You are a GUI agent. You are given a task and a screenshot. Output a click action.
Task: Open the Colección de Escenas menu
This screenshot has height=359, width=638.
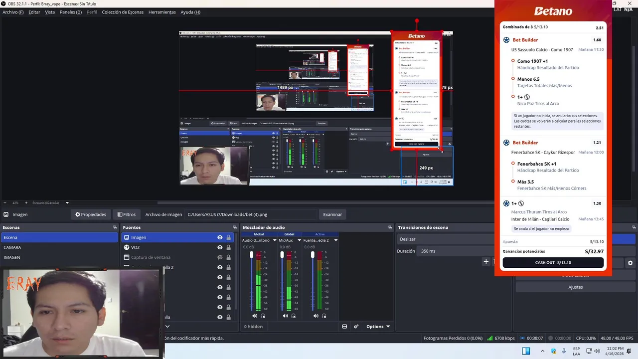(x=123, y=12)
